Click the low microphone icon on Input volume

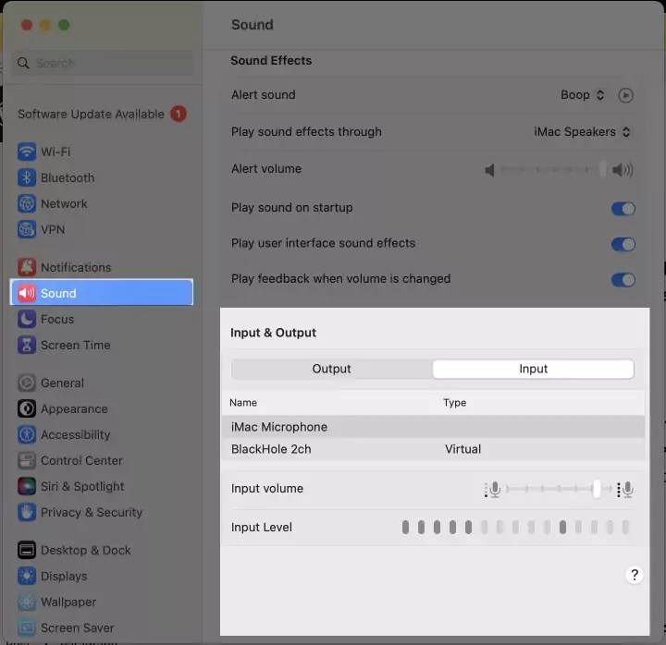pyautogui.click(x=492, y=490)
